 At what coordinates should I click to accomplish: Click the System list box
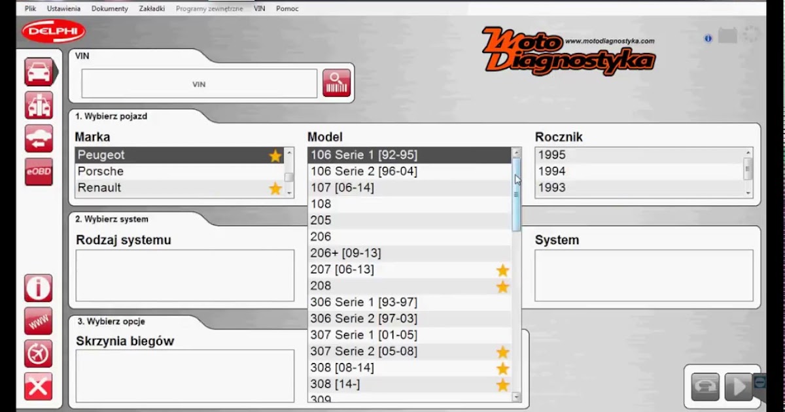click(643, 275)
